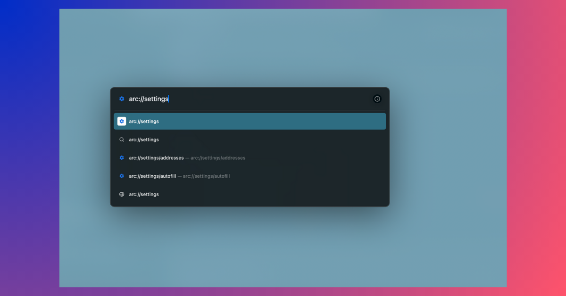Viewport: 566px width, 296px height.
Task: Click the blue gear icon in command bar input
Action: tap(122, 99)
